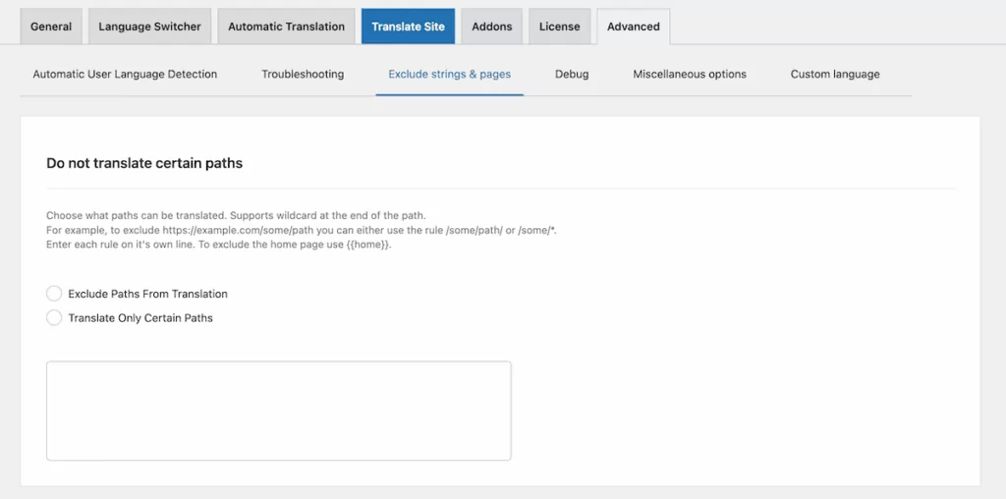Go to the License tab

[559, 27]
